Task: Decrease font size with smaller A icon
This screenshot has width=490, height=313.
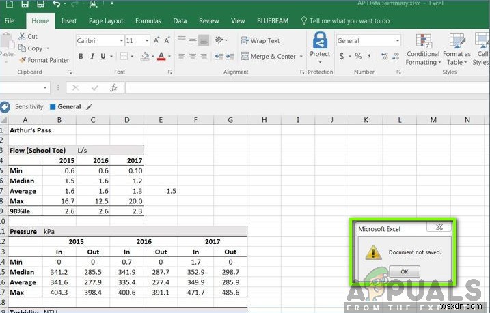Action: click(167, 40)
